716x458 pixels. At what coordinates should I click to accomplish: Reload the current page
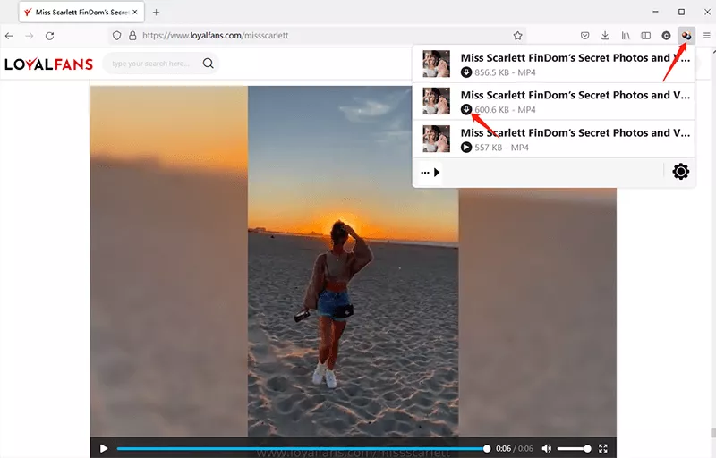pos(50,36)
